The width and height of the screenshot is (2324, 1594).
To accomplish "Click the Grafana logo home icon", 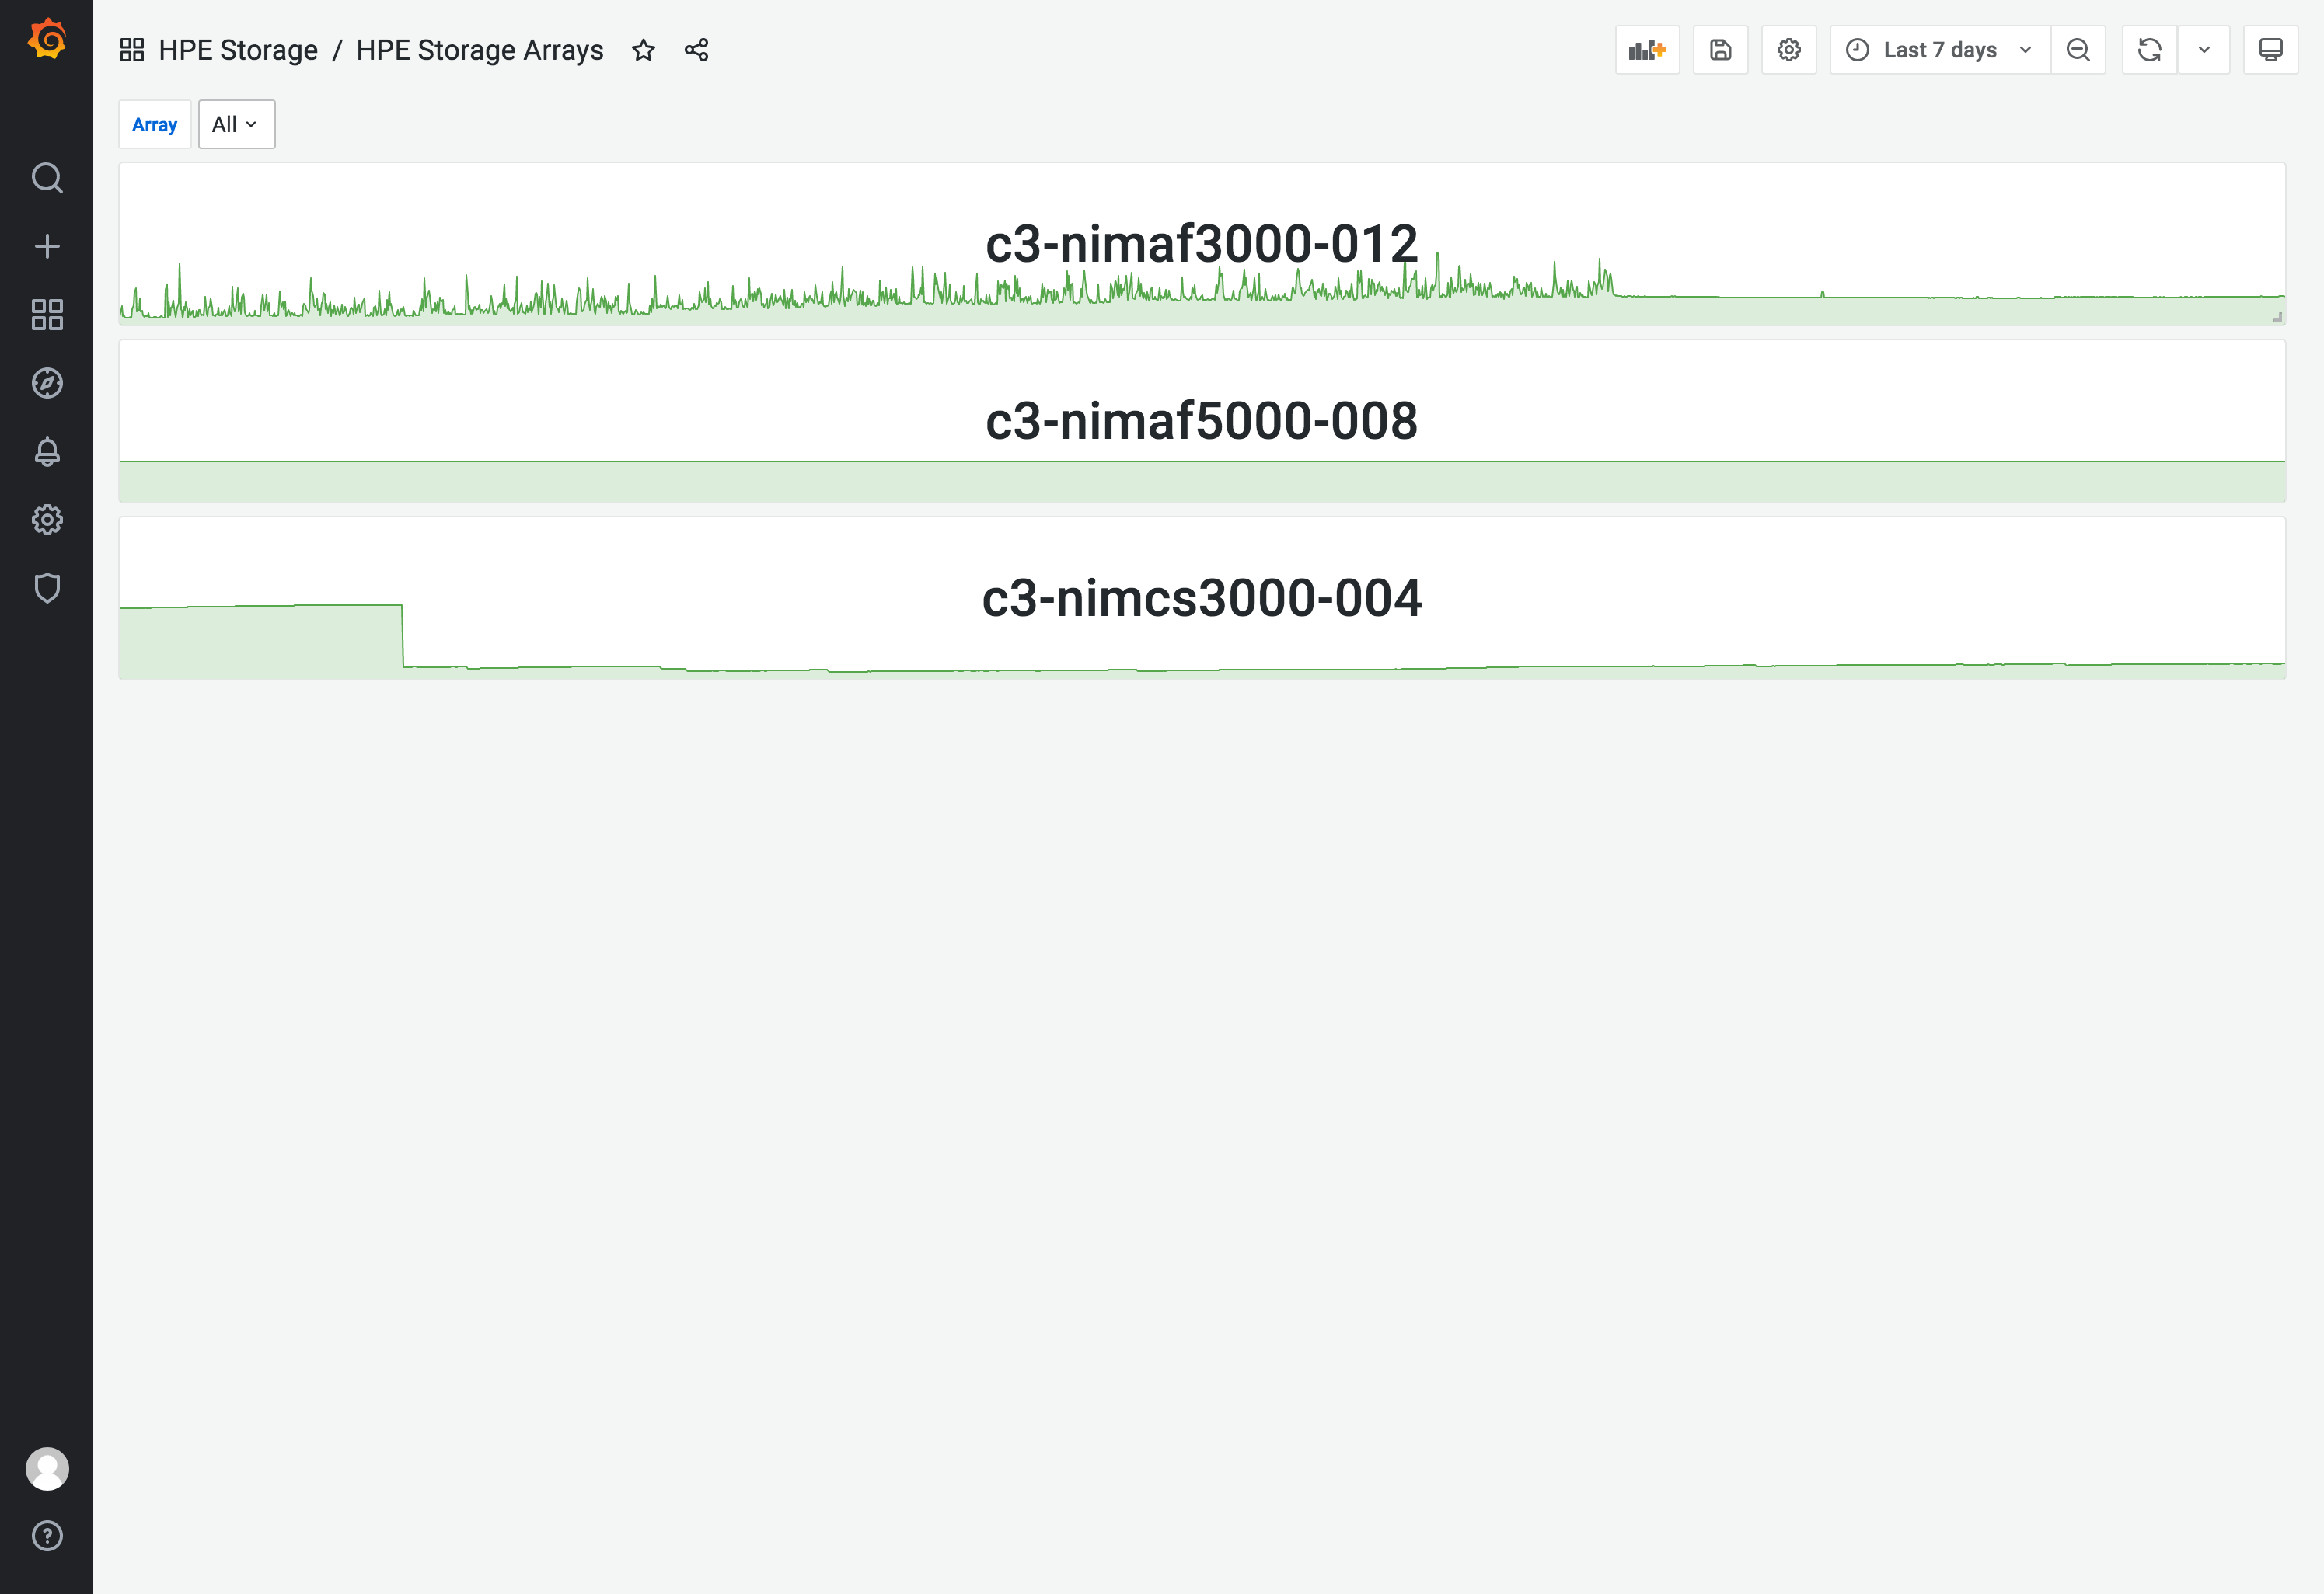I will point(47,40).
